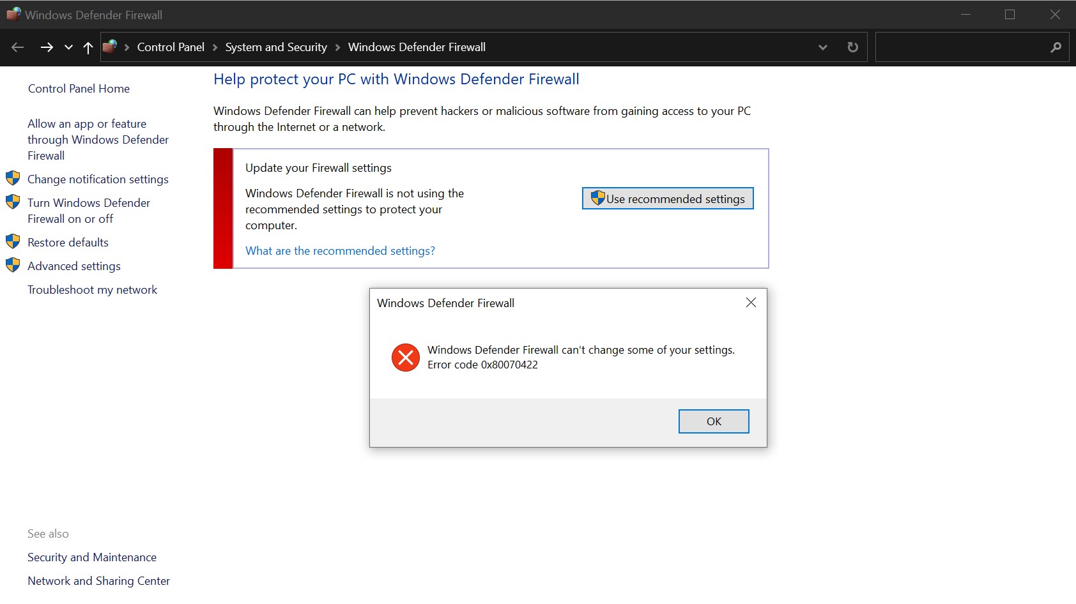Open System and Security breadcrumb
The height and width of the screenshot is (604, 1076).
276,47
